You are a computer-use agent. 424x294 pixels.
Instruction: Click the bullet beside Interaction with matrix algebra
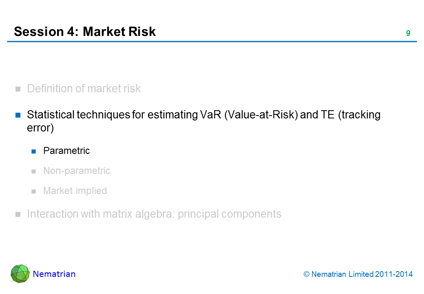(x=18, y=214)
